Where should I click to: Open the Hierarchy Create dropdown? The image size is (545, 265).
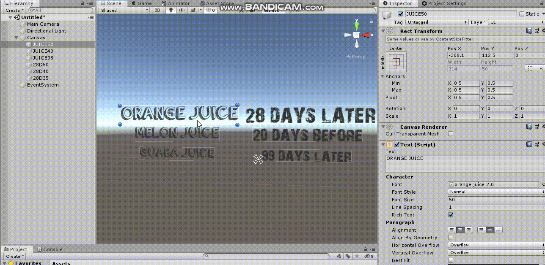[x=14, y=10]
